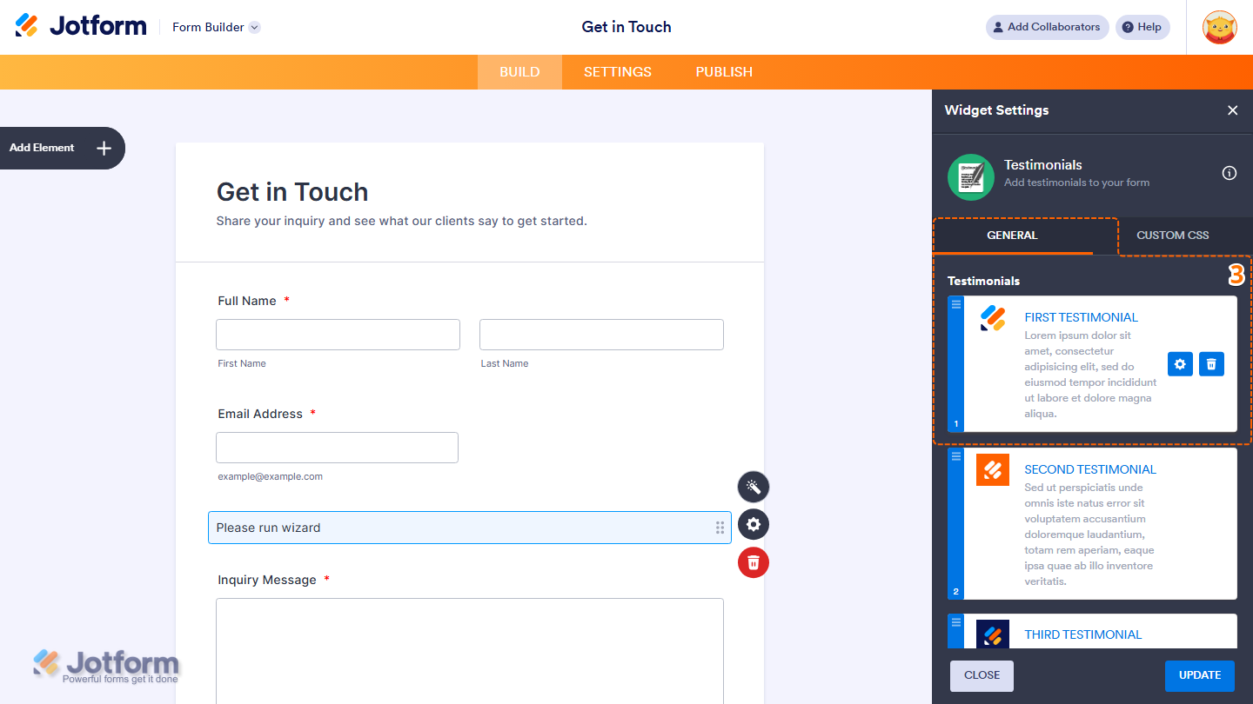Click the drag handle of the first testimonial
The height and width of the screenshot is (704, 1253).
click(x=956, y=304)
